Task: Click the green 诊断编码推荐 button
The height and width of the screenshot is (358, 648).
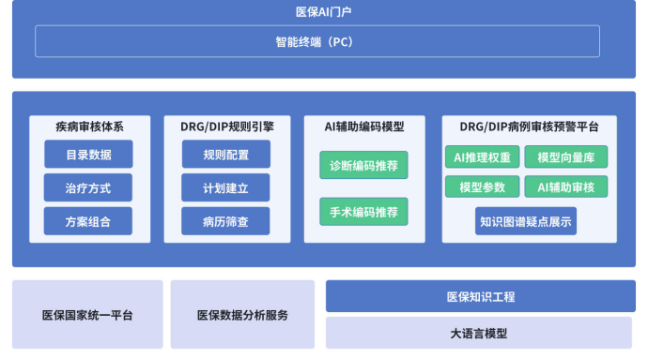Action: pyautogui.click(x=363, y=165)
